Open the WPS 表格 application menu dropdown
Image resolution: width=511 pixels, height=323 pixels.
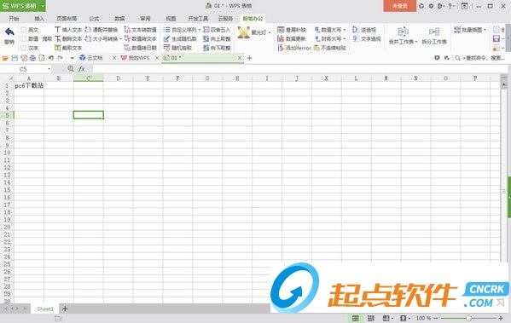click(x=43, y=6)
